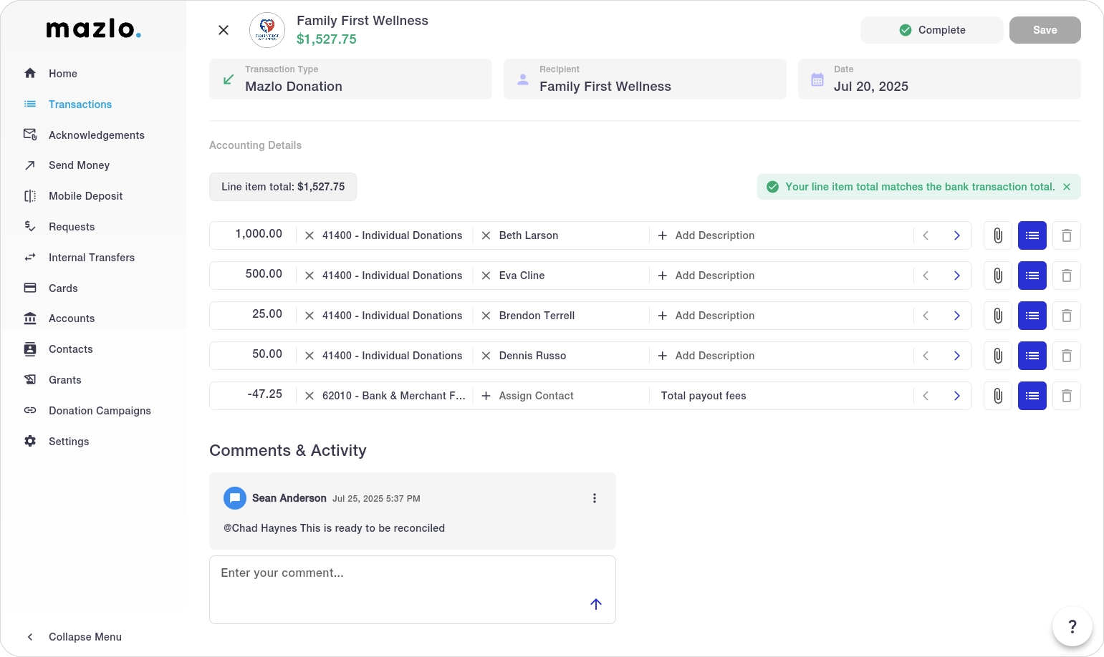Viewport: 1104px width, 657px height.
Task: Dismiss the line item total match banner
Action: (x=1067, y=187)
